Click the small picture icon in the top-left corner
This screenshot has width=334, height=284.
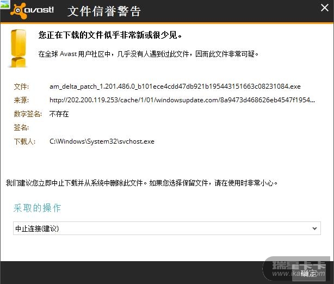pos(5,4)
